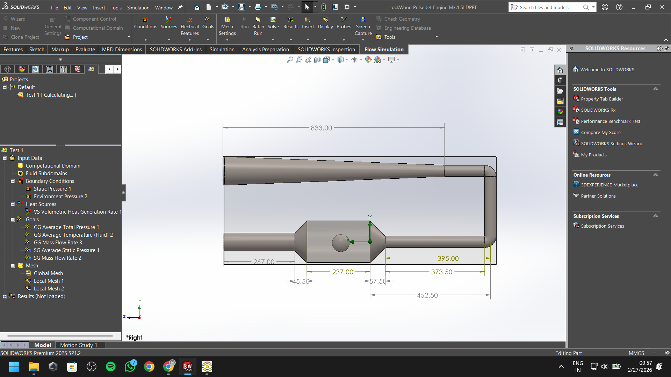Collapse the Subscription Services section

[x=656, y=216]
